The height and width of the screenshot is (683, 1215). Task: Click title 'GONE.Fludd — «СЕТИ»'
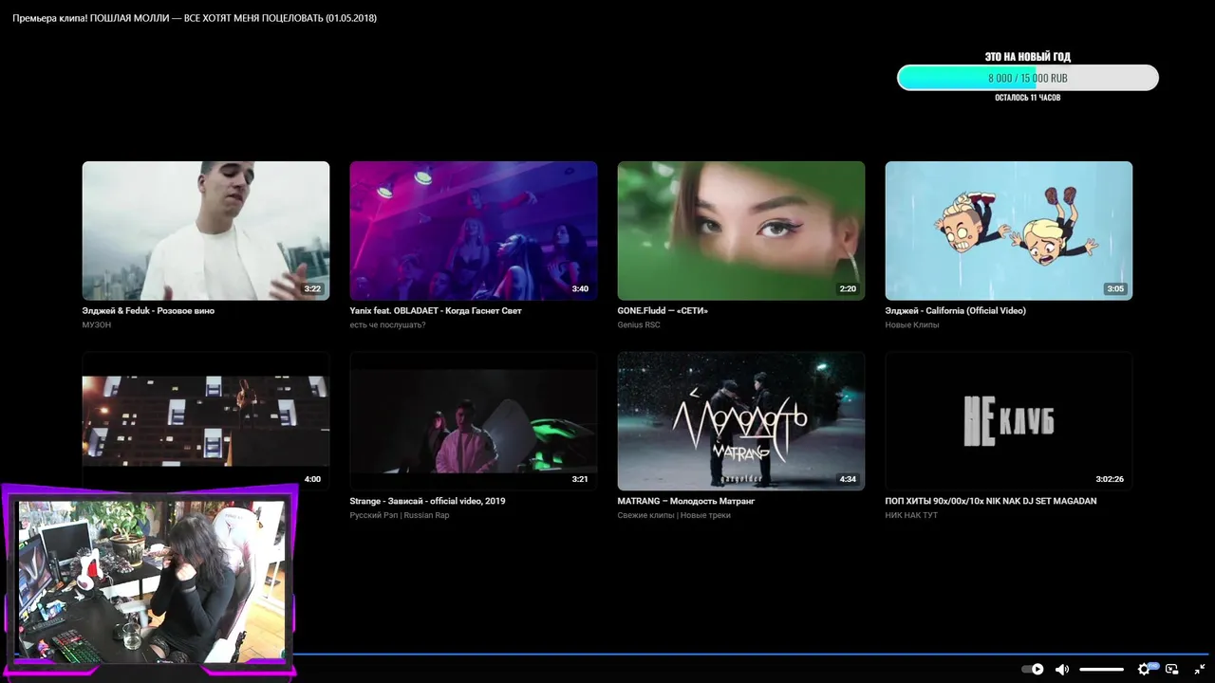tap(663, 310)
